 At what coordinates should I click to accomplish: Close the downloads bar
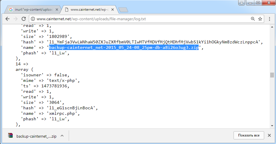269,135
